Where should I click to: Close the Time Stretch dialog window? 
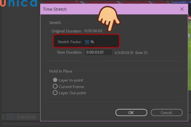point(182,9)
